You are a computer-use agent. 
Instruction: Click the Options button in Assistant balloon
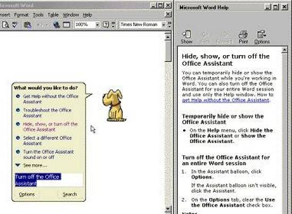click(27, 194)
